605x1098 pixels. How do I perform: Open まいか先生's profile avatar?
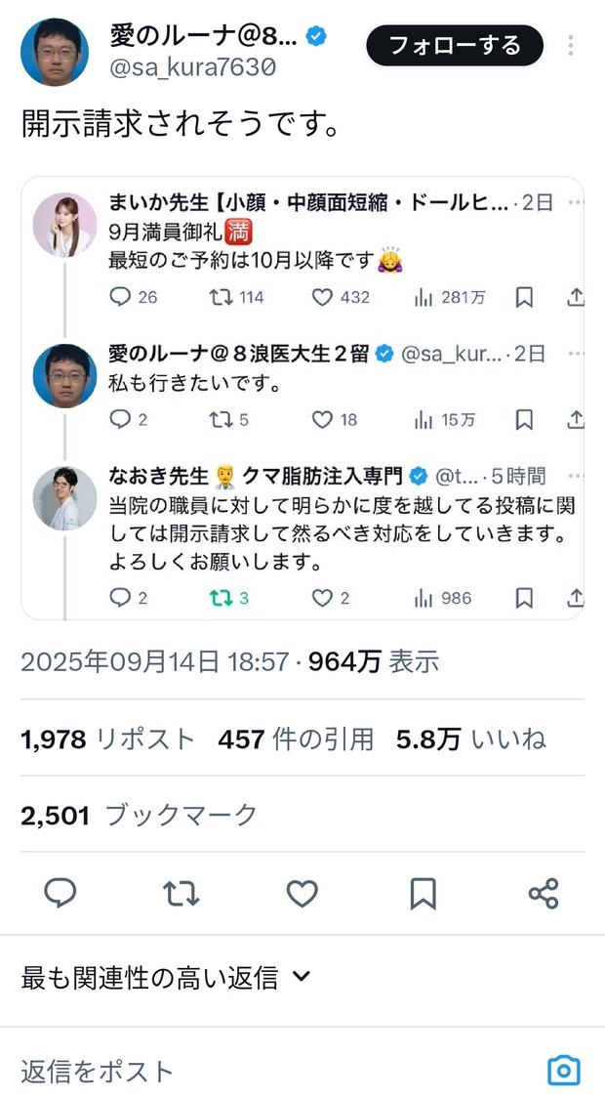pos(65,225)
